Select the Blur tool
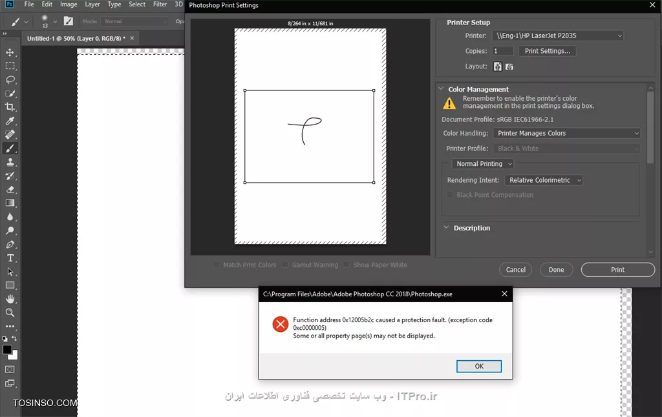Viewport: 662px width, 417px height. tap(10, 217)
